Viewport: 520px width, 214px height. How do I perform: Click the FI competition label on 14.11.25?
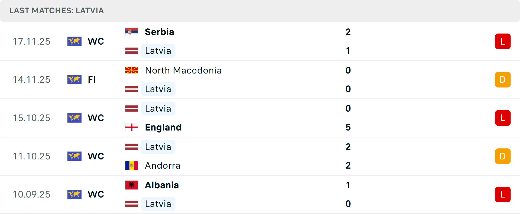(x=92, y=80)
